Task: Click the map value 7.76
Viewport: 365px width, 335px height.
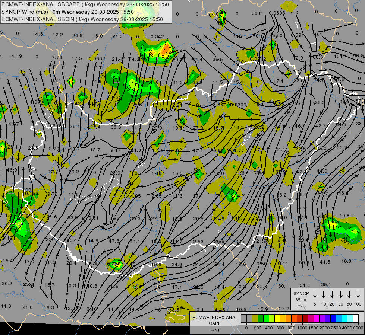Action: coord(57,57)
